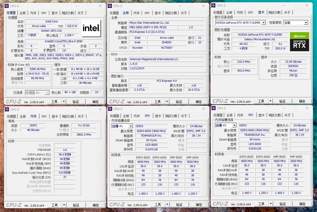Expand the 工具 arrow in the Intel Core processor window
This screenshot has height=212, width=317.
[x=64, y=102]
